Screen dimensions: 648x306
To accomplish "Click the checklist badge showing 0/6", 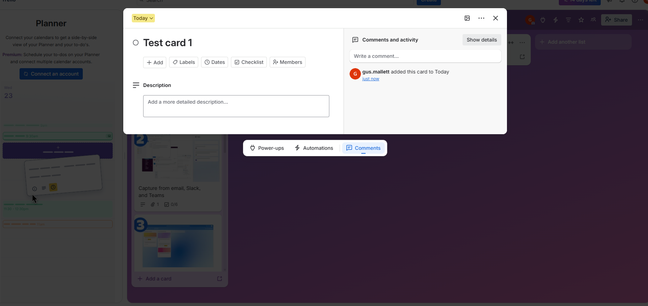I will (x=171, y=204).
